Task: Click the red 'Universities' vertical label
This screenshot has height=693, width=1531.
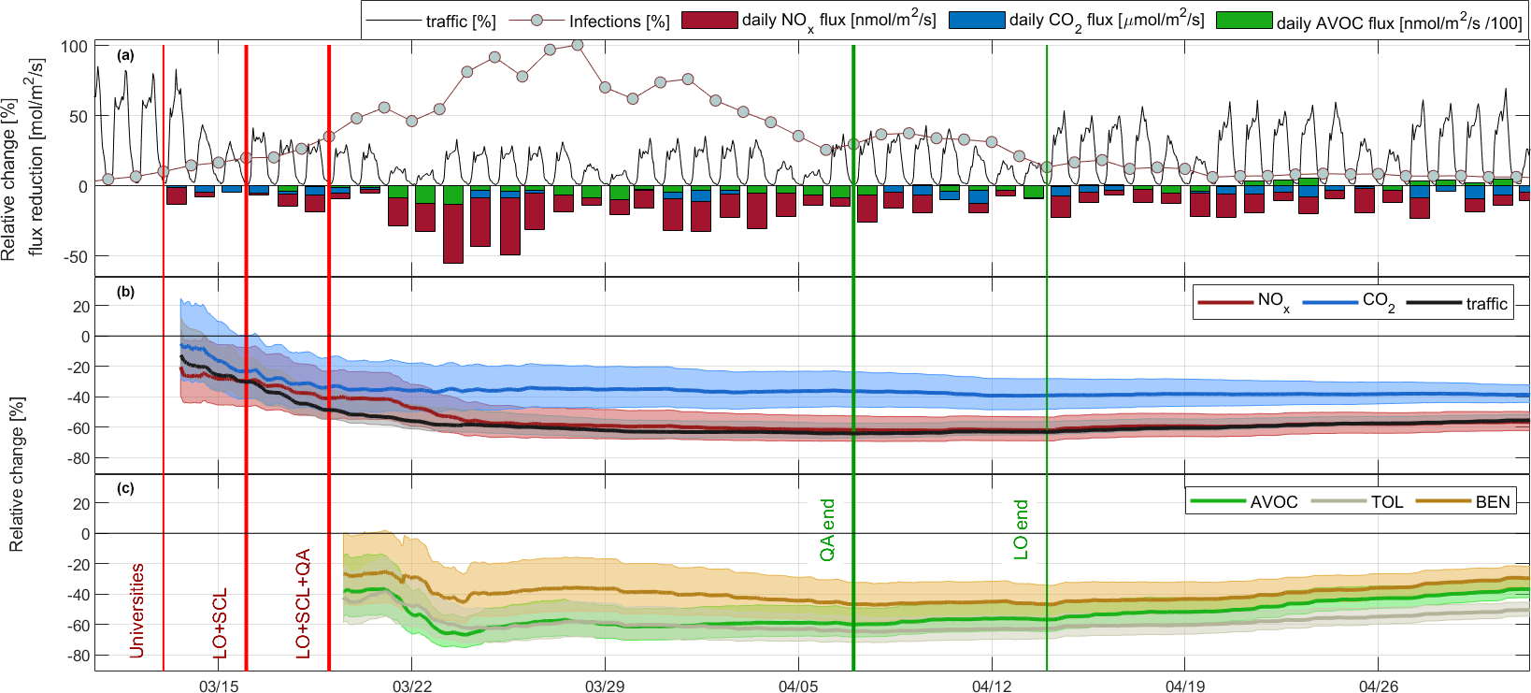Action: click(137, 610)
